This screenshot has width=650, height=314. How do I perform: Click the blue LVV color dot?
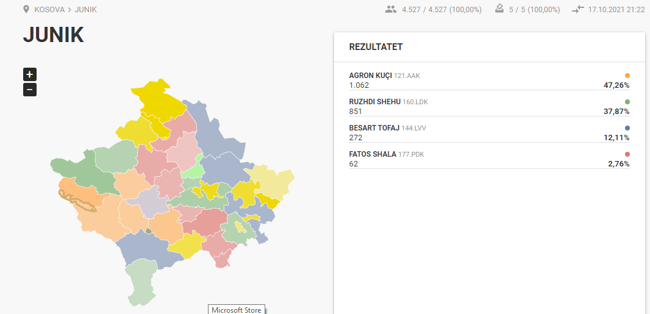coord(627,128)
